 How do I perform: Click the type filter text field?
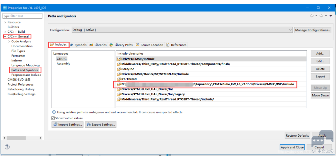coord(23,16)
